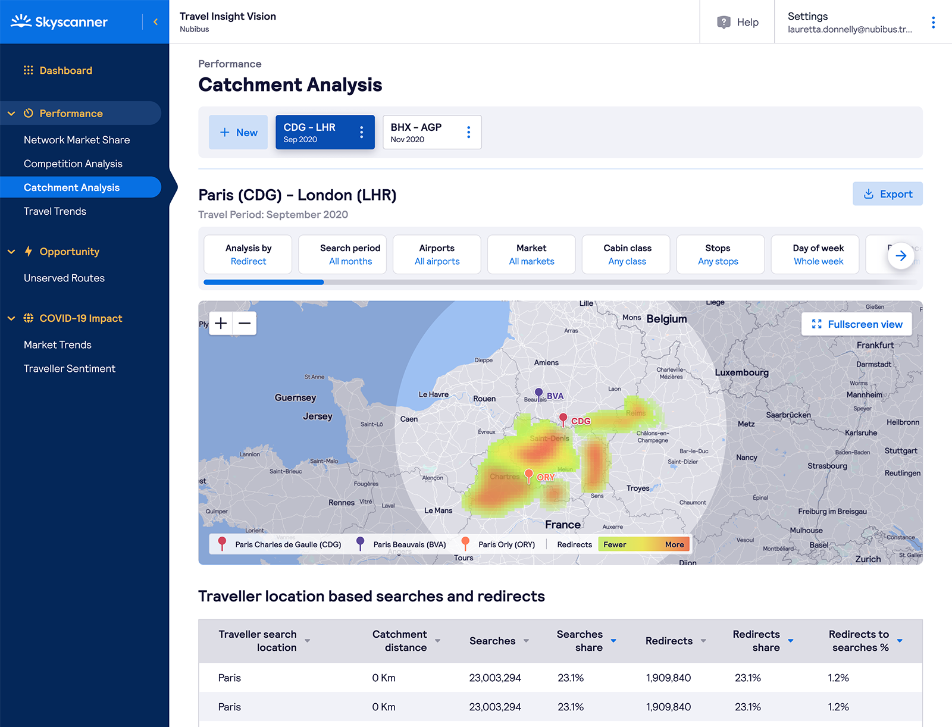Sort by Searches share column
Screen dimensions: 952x727
[x=613, y=641]
